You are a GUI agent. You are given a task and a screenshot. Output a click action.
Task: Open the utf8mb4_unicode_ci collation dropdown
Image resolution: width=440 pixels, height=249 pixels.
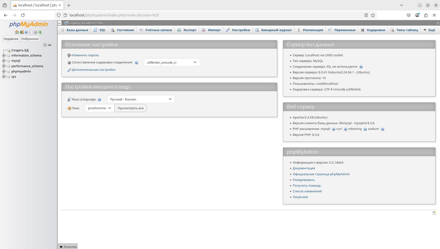pyautogui.click(x=172, y=62)
